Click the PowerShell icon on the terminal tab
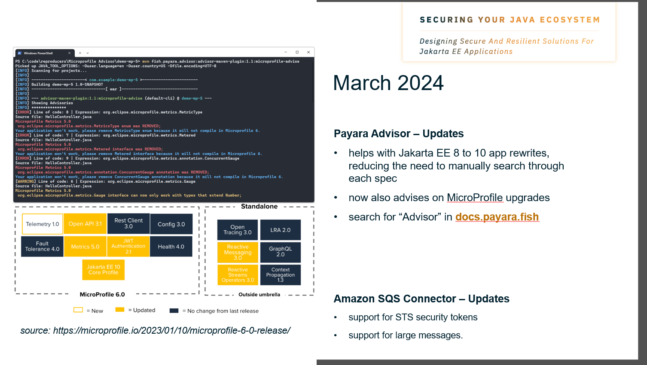 pyautogui.click(x=20, y=53)
